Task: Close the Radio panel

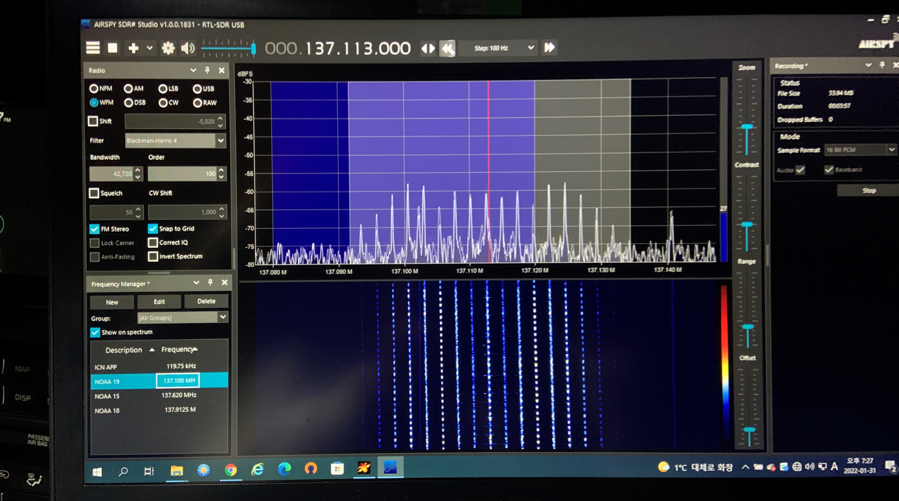Action: [222, 70]
